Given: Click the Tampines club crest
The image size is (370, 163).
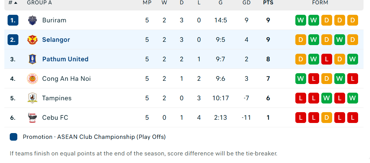Looking at the screenshot, I should pyautogui.click(x=32, y=98).
